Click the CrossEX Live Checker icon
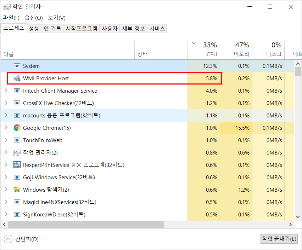This screenshot has height=250, width=302. (x=17, y=103)
